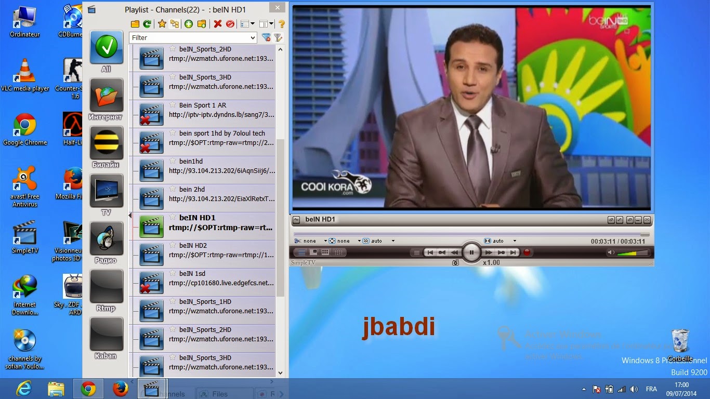710x399 pixels.
Task: Pause playback in SimpleTV player
Action: tap(471, 252)
